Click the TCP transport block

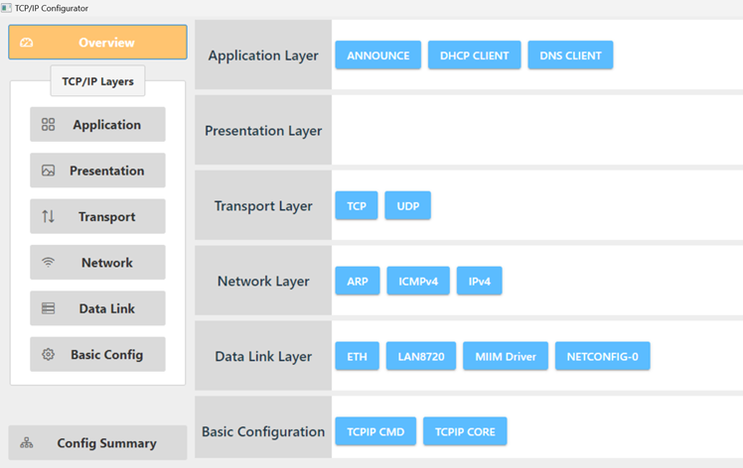(357, 206)
